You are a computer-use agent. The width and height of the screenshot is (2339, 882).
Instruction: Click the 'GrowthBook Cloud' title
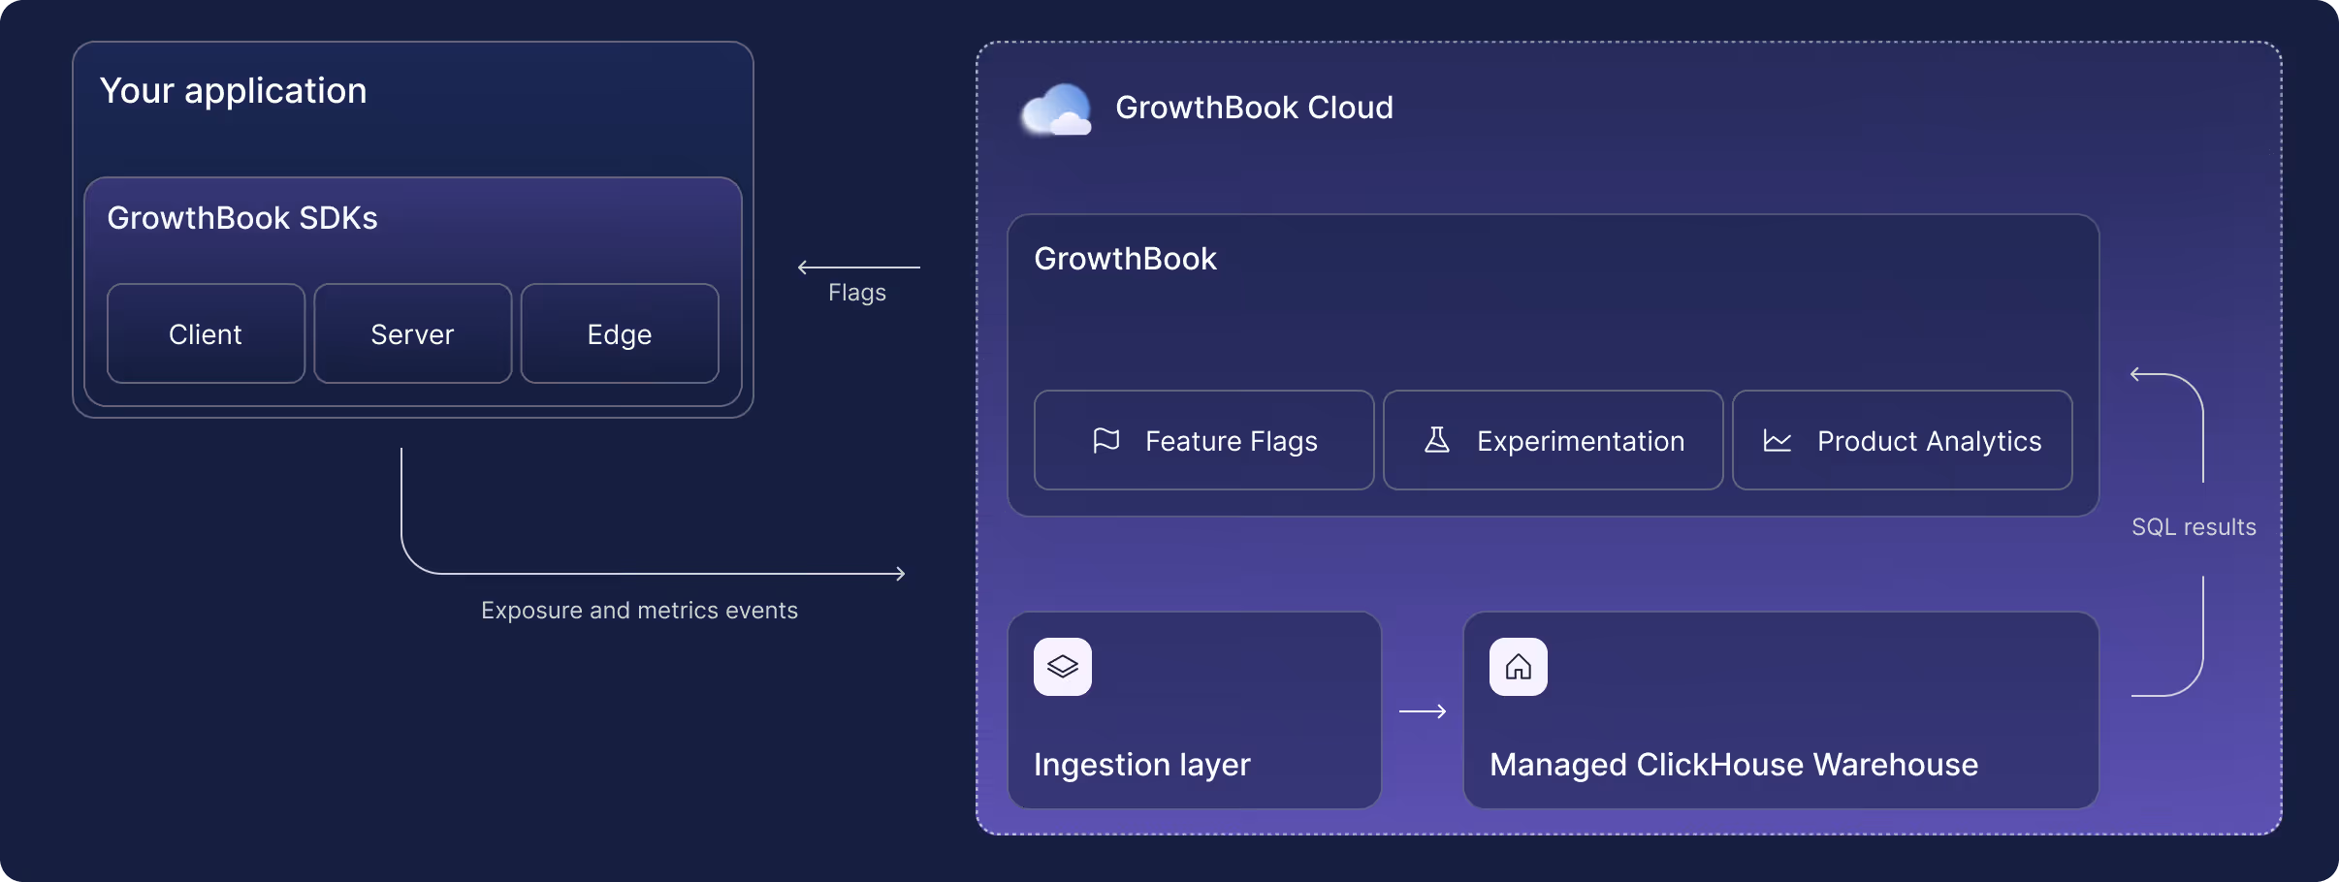point(1255,108)
